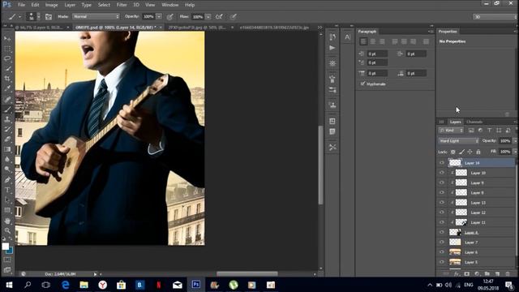Viewport: 519px width, 292px height.
Task: Center text in Paragraph panel
Action: [373, 41]
